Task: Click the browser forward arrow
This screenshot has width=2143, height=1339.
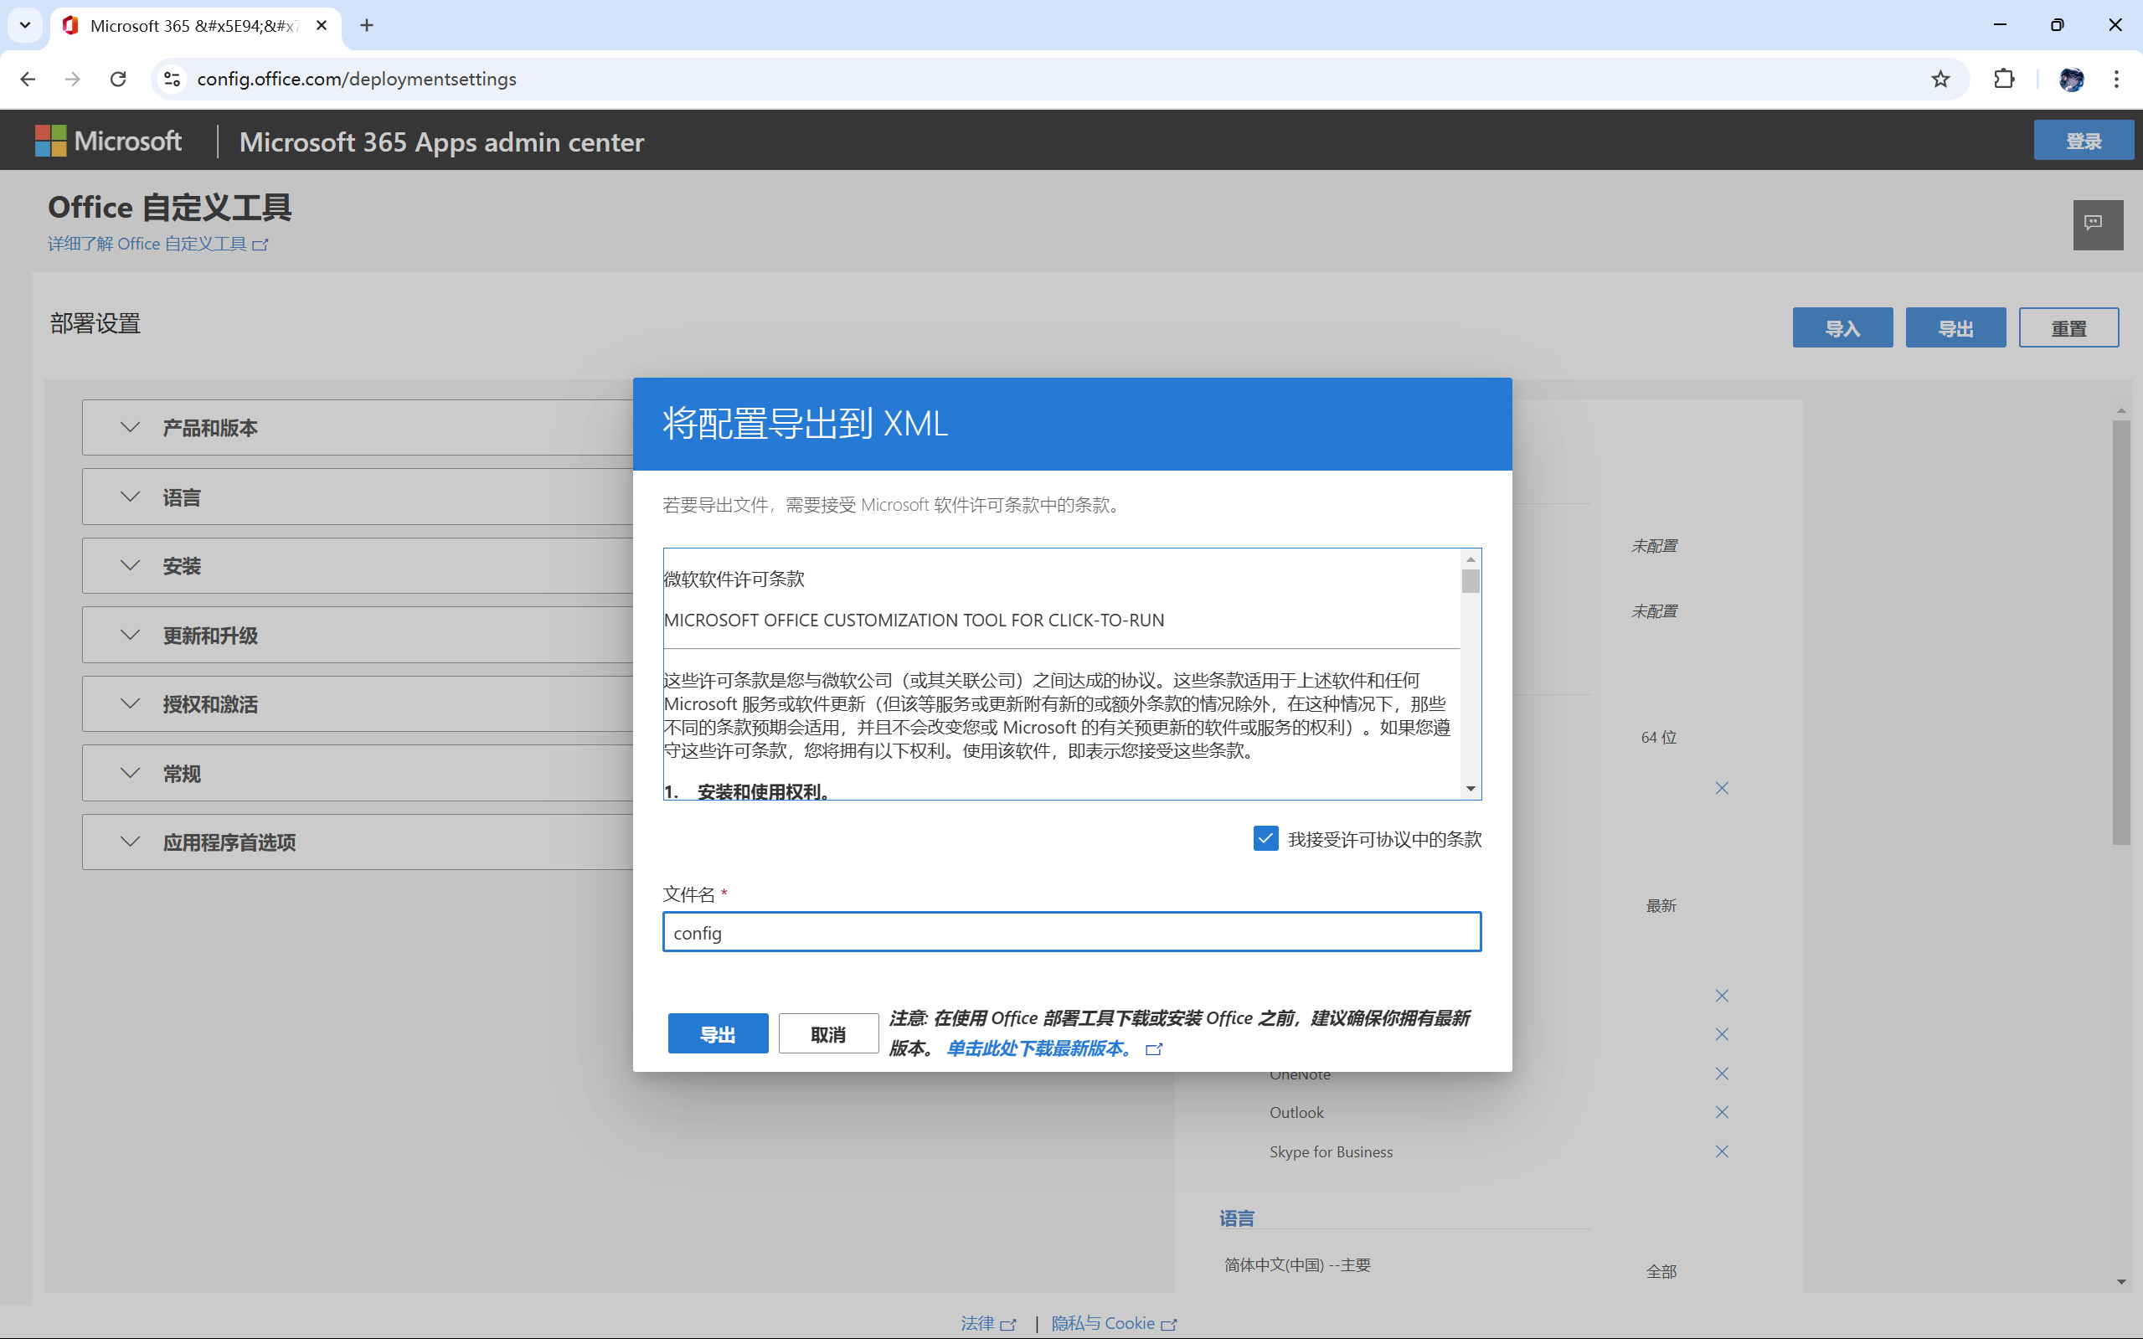Action: [73, 79]
